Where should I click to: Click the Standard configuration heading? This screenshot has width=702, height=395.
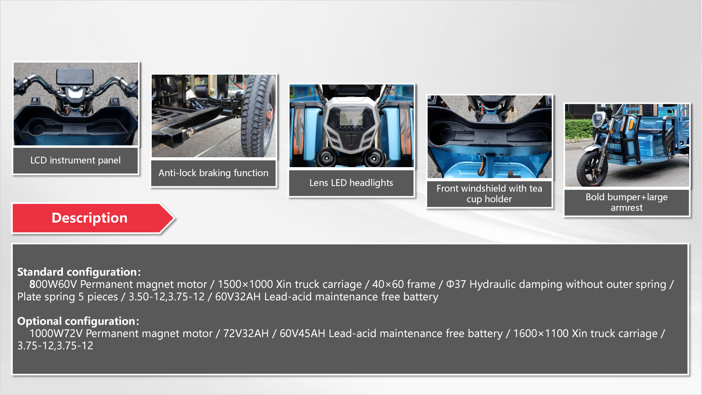(x=79, y=272)
